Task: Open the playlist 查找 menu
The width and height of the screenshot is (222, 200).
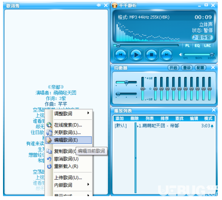Action: coord(179,118)
